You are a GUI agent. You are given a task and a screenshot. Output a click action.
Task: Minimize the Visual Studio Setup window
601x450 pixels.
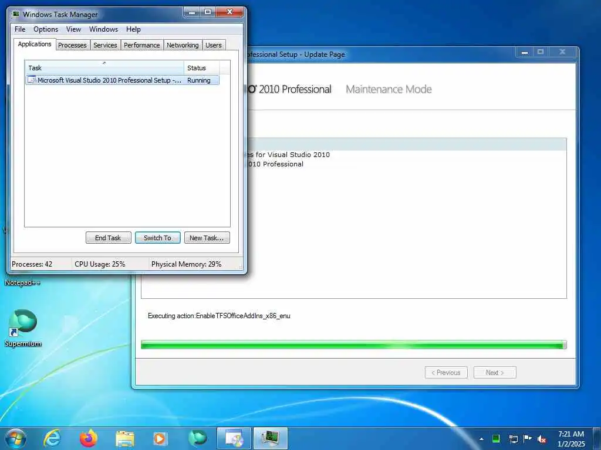[525, 52]
